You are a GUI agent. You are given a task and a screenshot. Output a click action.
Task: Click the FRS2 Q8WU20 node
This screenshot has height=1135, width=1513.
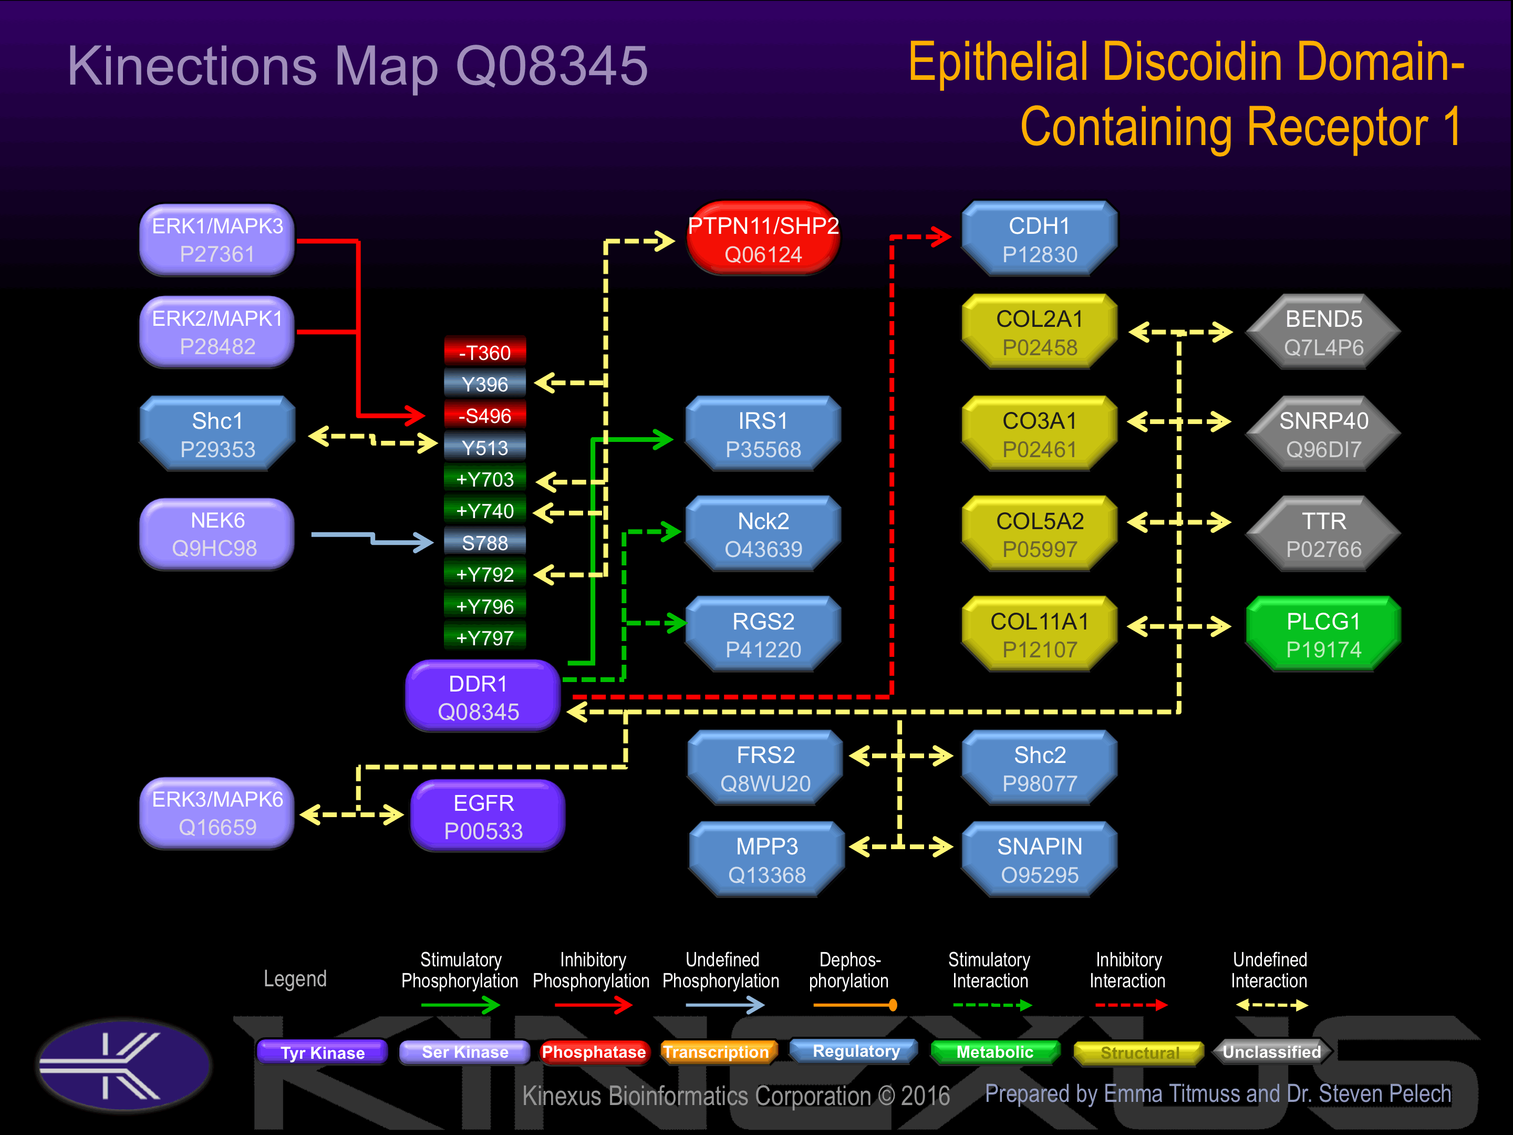point(765,768)
